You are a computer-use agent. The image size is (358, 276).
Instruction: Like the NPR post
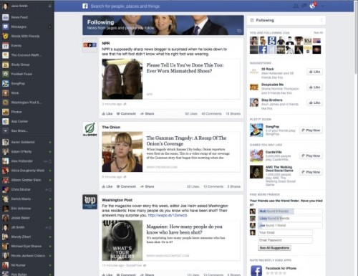click(107, 114)
